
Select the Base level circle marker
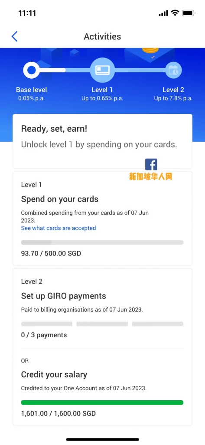click(x=32, y=70)
